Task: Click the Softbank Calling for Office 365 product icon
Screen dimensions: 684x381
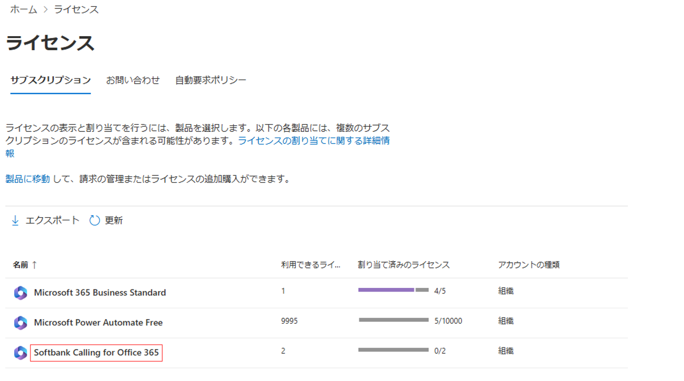Action: click(20, 353)
